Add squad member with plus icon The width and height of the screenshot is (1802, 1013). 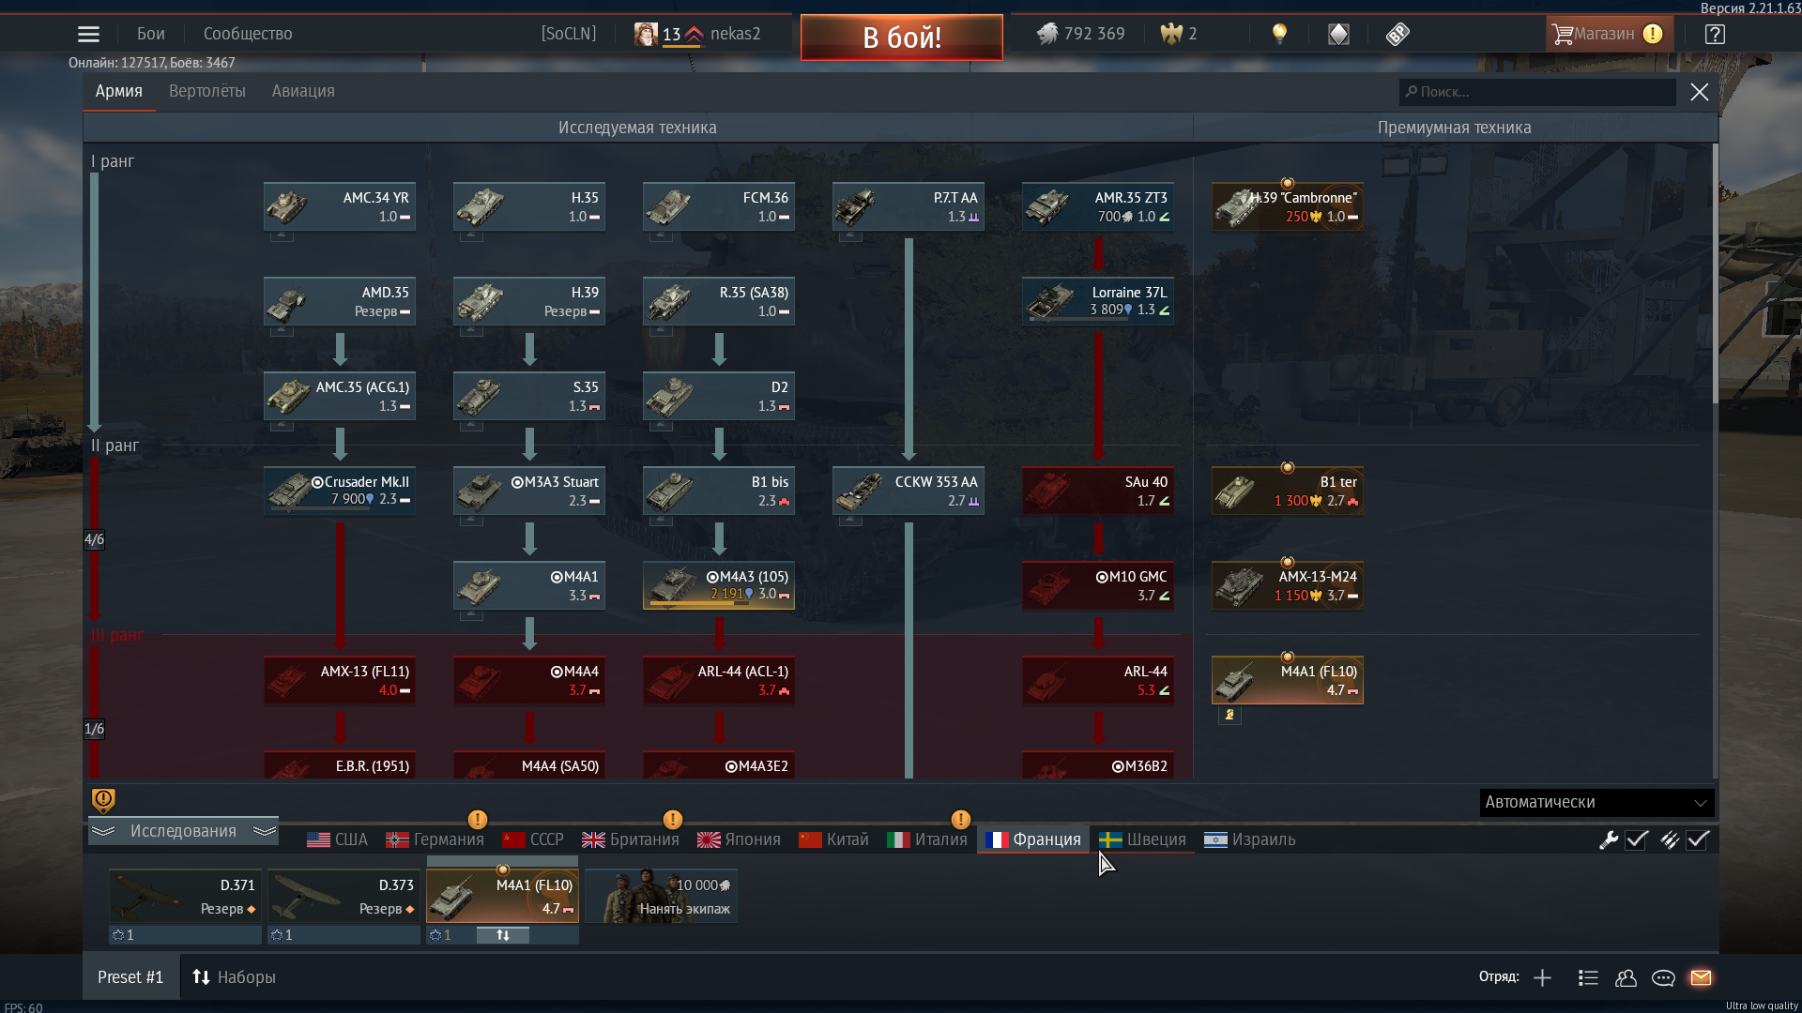pyautogui.click(x=1542, y=978)
